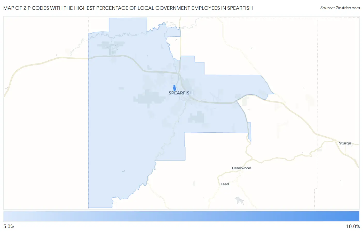Click the Source: ZipAtlas.com credit
The height and width of the screenshot is (232, 363).
click(x=340, y=8)
